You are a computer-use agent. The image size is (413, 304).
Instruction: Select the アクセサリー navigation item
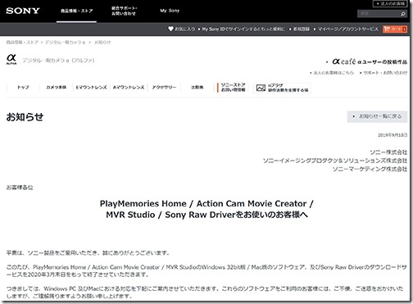click(x=164, y=88)
